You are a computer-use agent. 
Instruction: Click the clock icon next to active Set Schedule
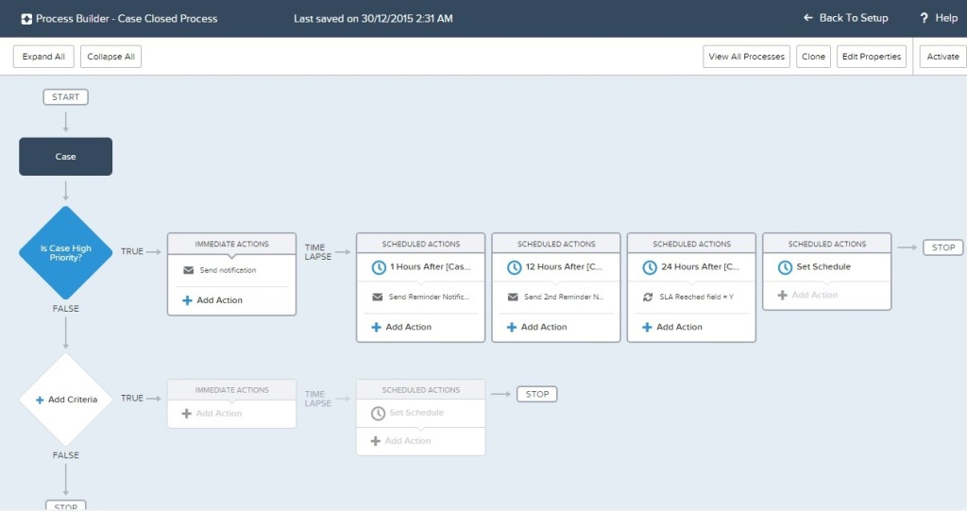tap(785, 267)
